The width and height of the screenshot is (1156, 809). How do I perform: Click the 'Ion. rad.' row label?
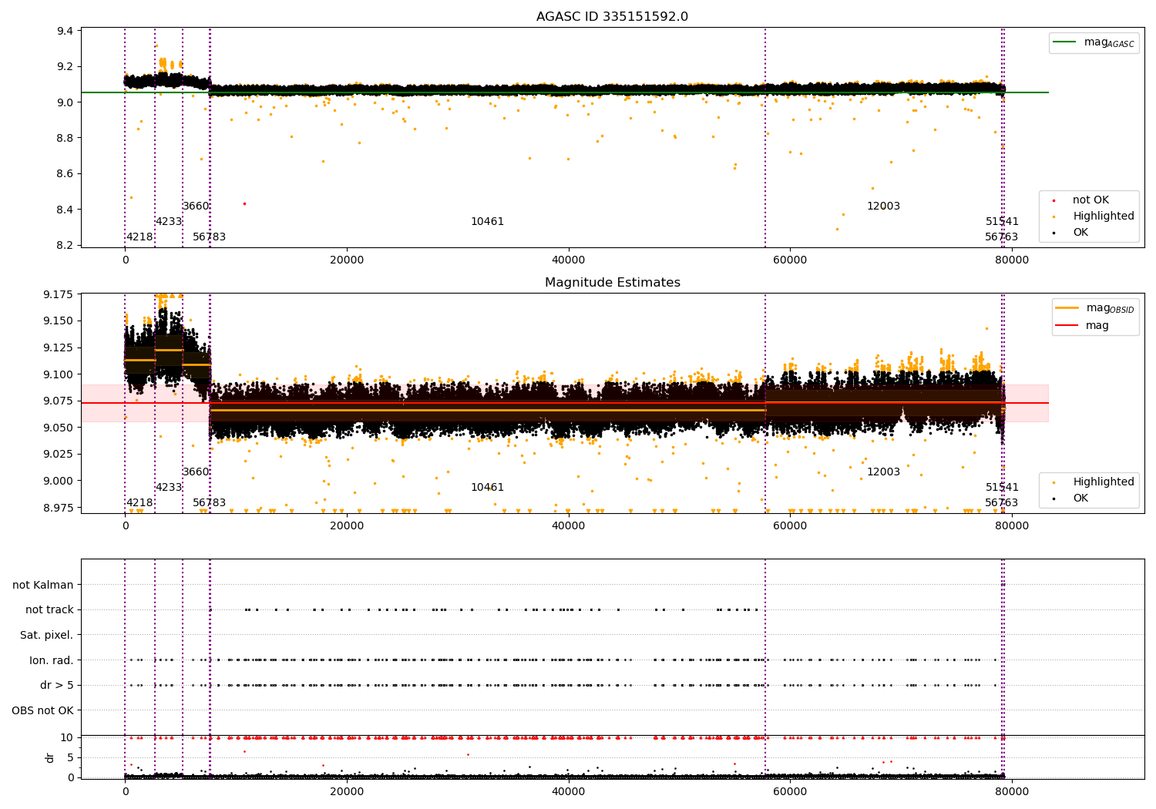click(51, 660)
